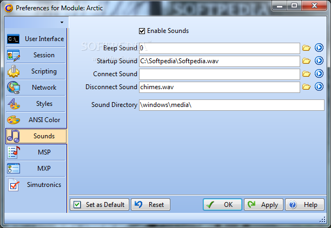Toggle the Enable Sounds checkbox
Screen dimensions: 331x228
(x=142, y=31)
